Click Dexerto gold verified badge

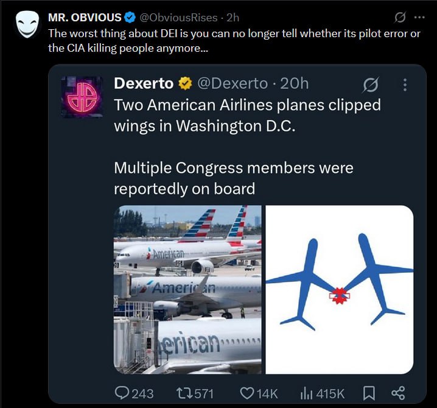[x=185, y=83]
